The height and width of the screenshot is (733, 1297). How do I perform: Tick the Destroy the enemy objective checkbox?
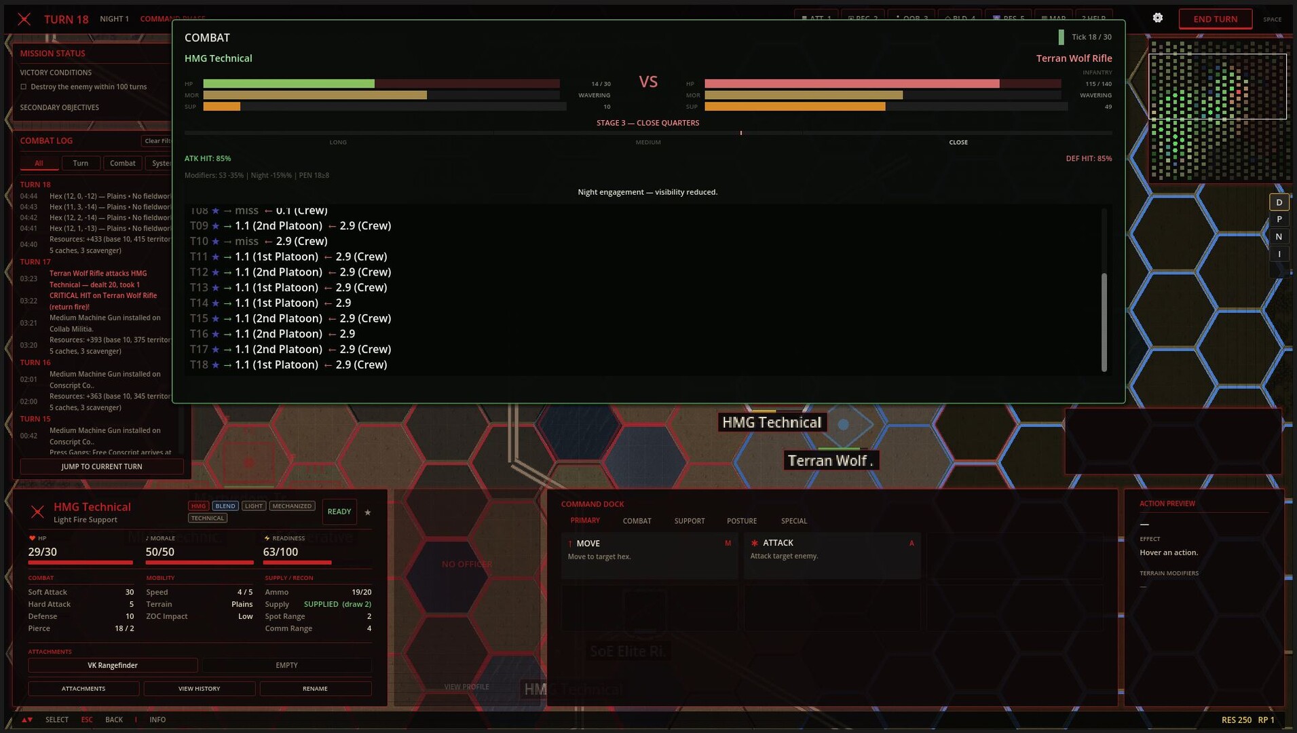click(24, 87)
